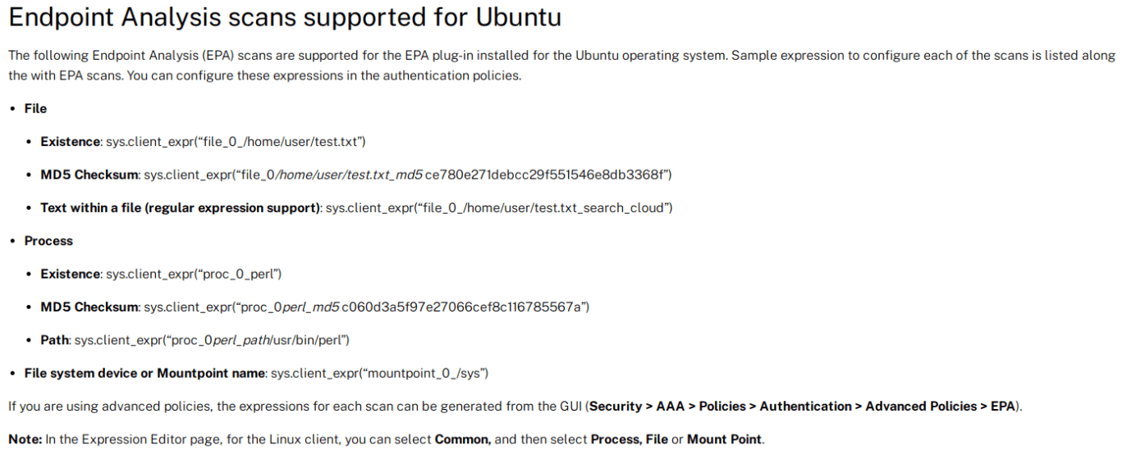
Task: Click the mountpoint_0_/sys expression
Action: [x=379, y=373]
